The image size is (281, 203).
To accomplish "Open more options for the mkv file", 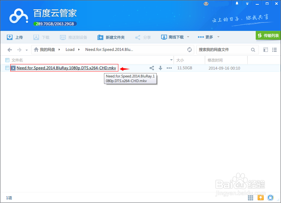I will pos(169,68).
